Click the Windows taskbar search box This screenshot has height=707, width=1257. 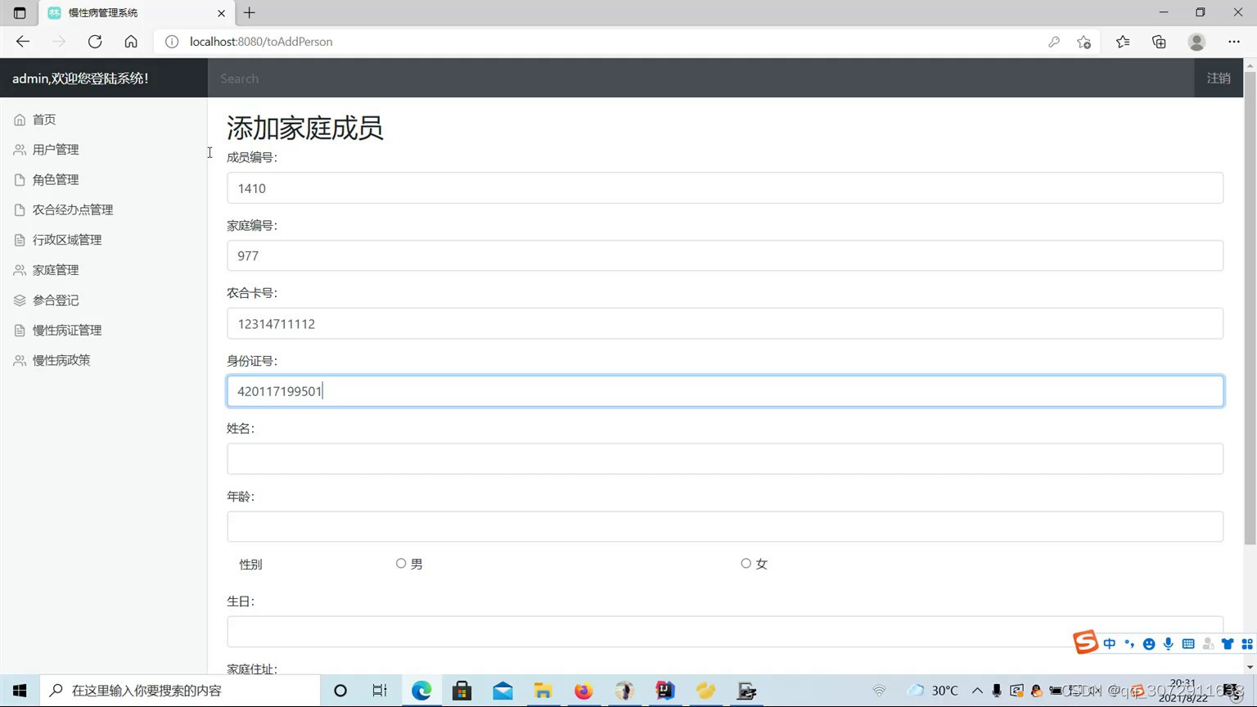tap(180, 691)
